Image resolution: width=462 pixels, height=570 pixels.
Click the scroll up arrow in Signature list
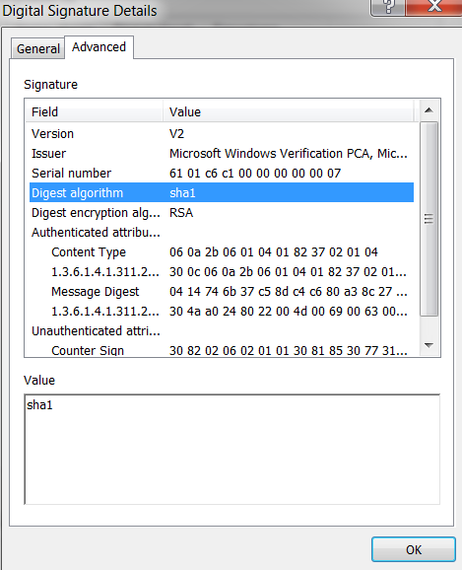429,109
